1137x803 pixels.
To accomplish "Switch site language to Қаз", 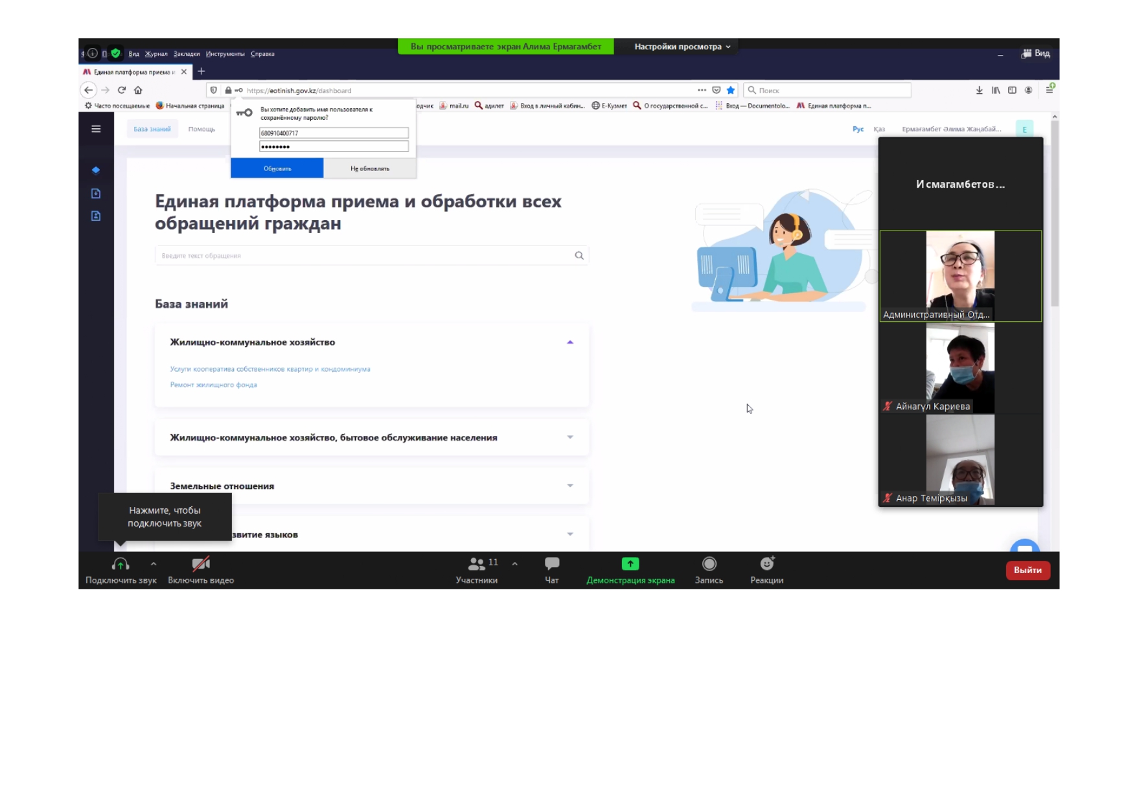I will coord(879,129).
